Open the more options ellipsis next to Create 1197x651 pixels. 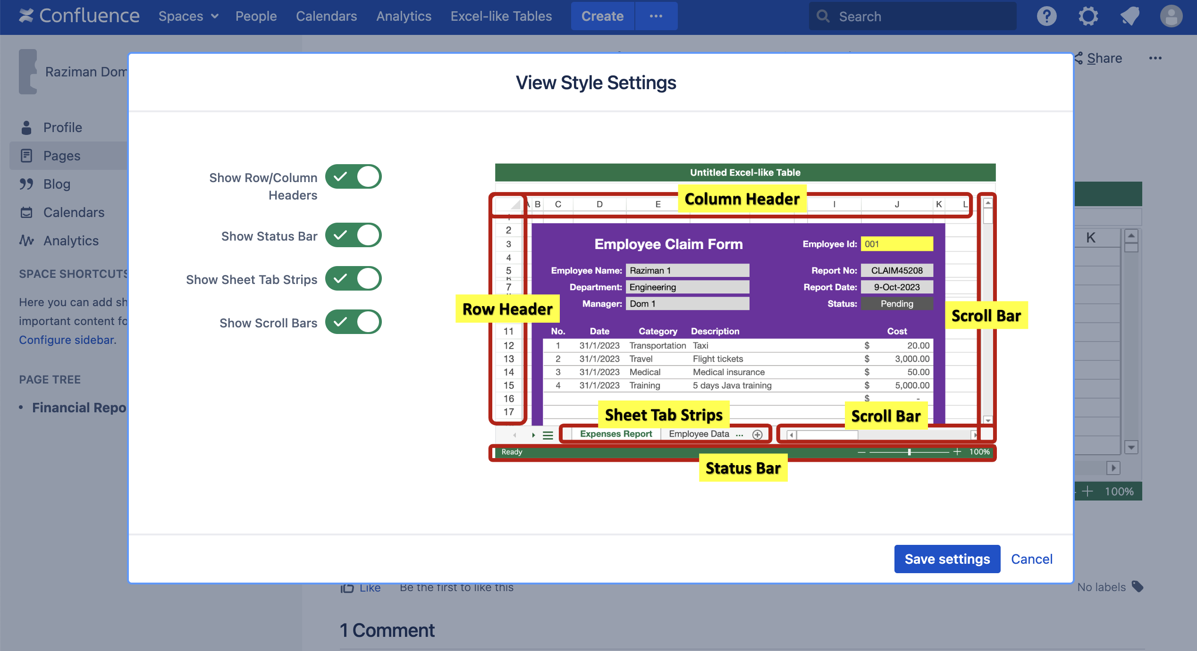pyautogui.click(x=656, y=16)
